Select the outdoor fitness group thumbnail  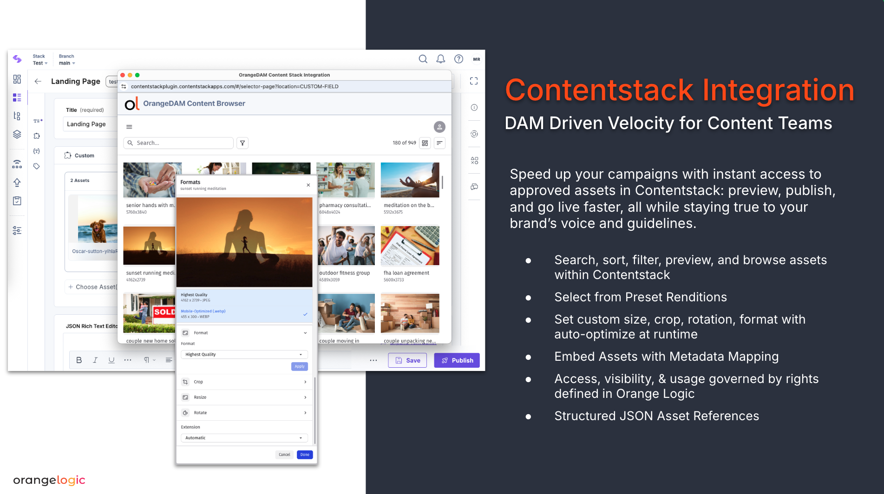tap(346, 246)
